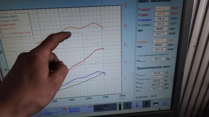This screenshot has height=117, width=209.
Task: Click the Р-сопрот. label in green
Action: point(144,25)
